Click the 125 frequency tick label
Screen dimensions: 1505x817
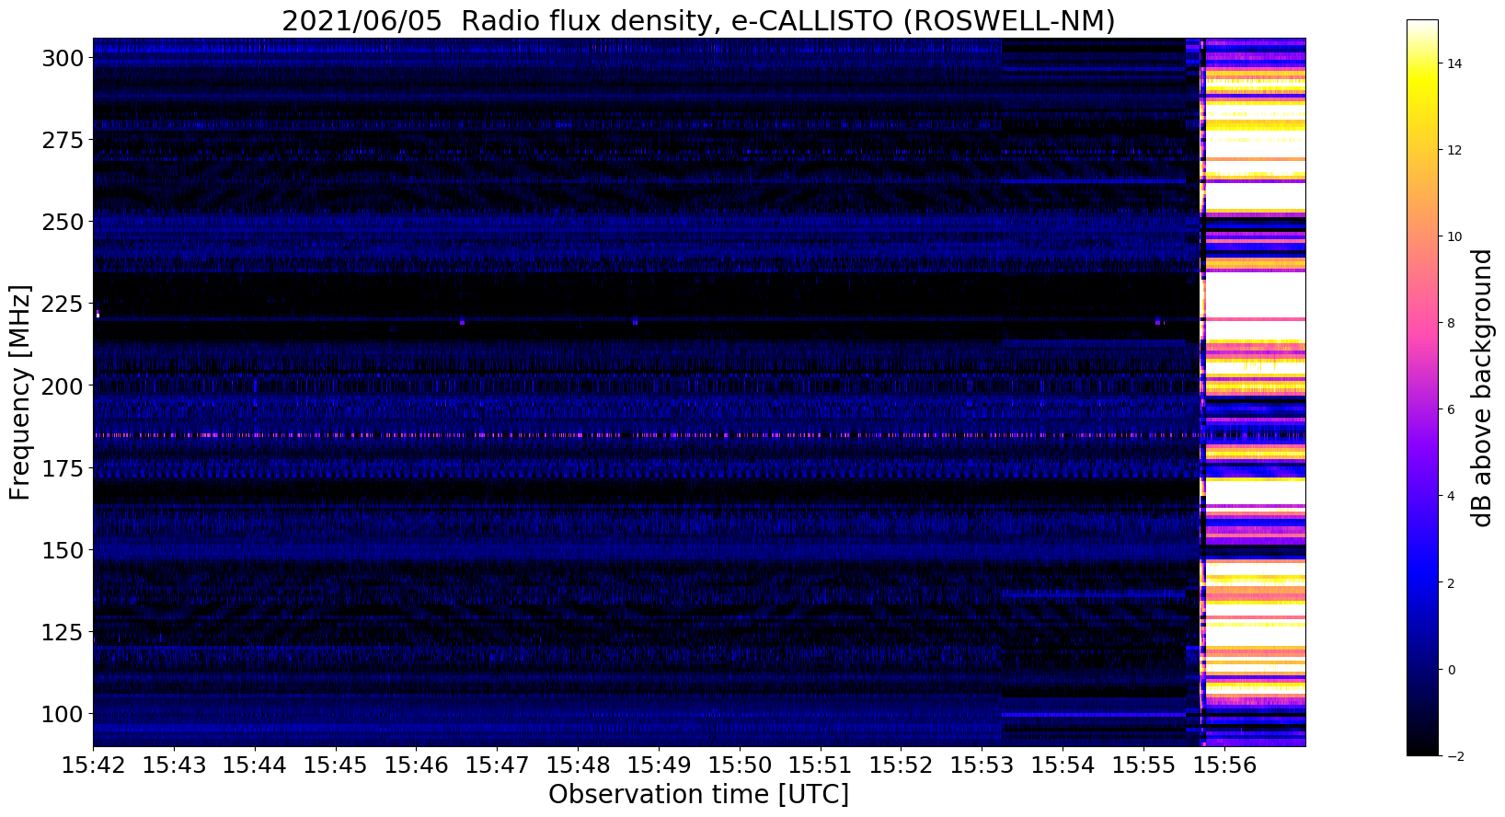(x=63, y=631)
